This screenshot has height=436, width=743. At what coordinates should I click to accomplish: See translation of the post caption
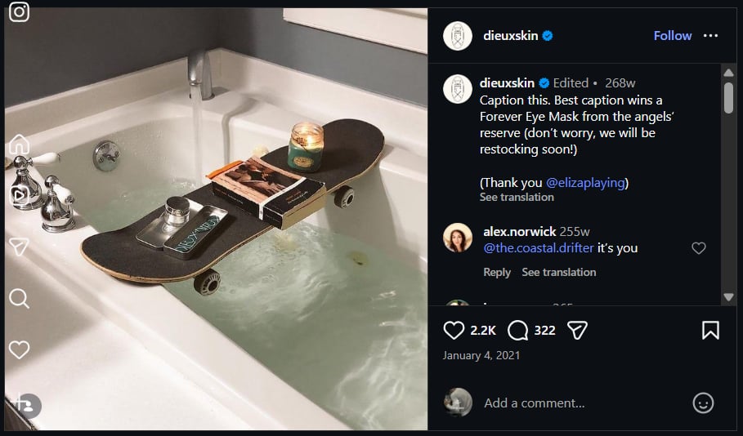click(517, 198)
